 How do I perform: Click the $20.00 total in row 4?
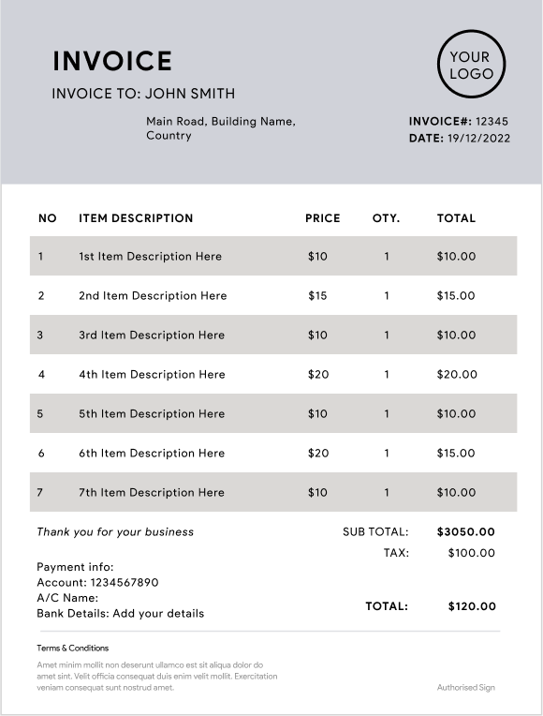(457, 375)
